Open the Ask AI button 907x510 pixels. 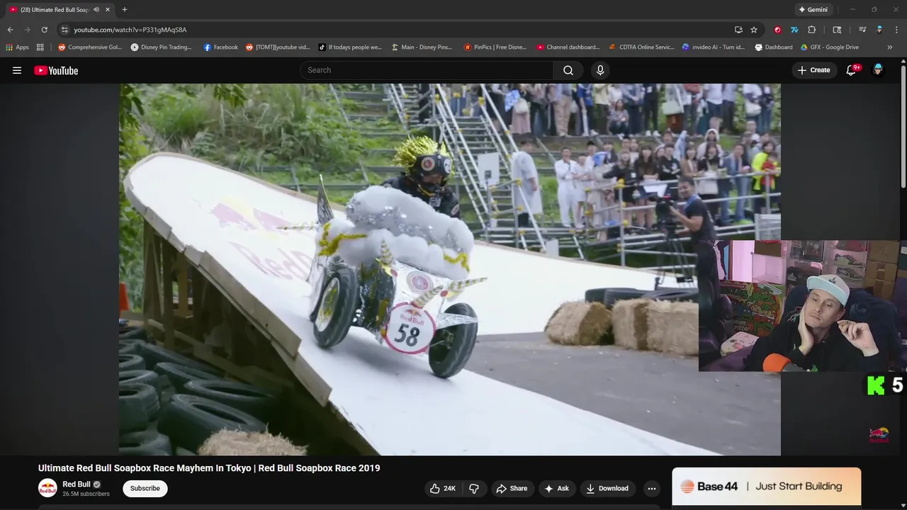(556, 488)
